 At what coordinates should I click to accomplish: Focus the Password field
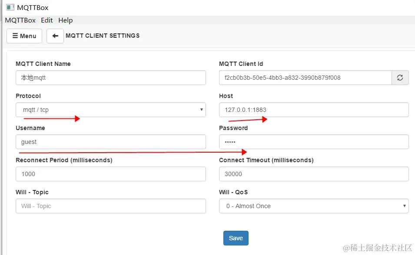click(x=313, y=142)
